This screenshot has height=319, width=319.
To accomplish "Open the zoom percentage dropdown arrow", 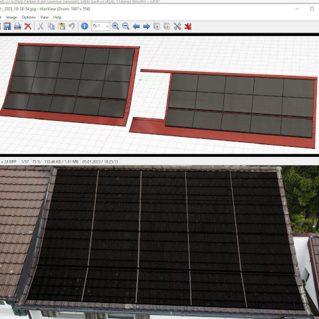I will (x=107, y=27).
